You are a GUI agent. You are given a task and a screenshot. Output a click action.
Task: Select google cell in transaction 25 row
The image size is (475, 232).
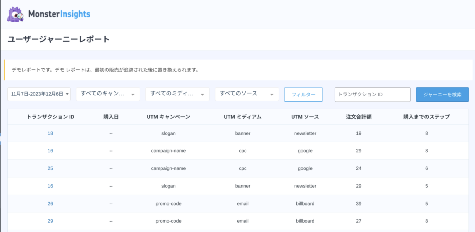305,168
